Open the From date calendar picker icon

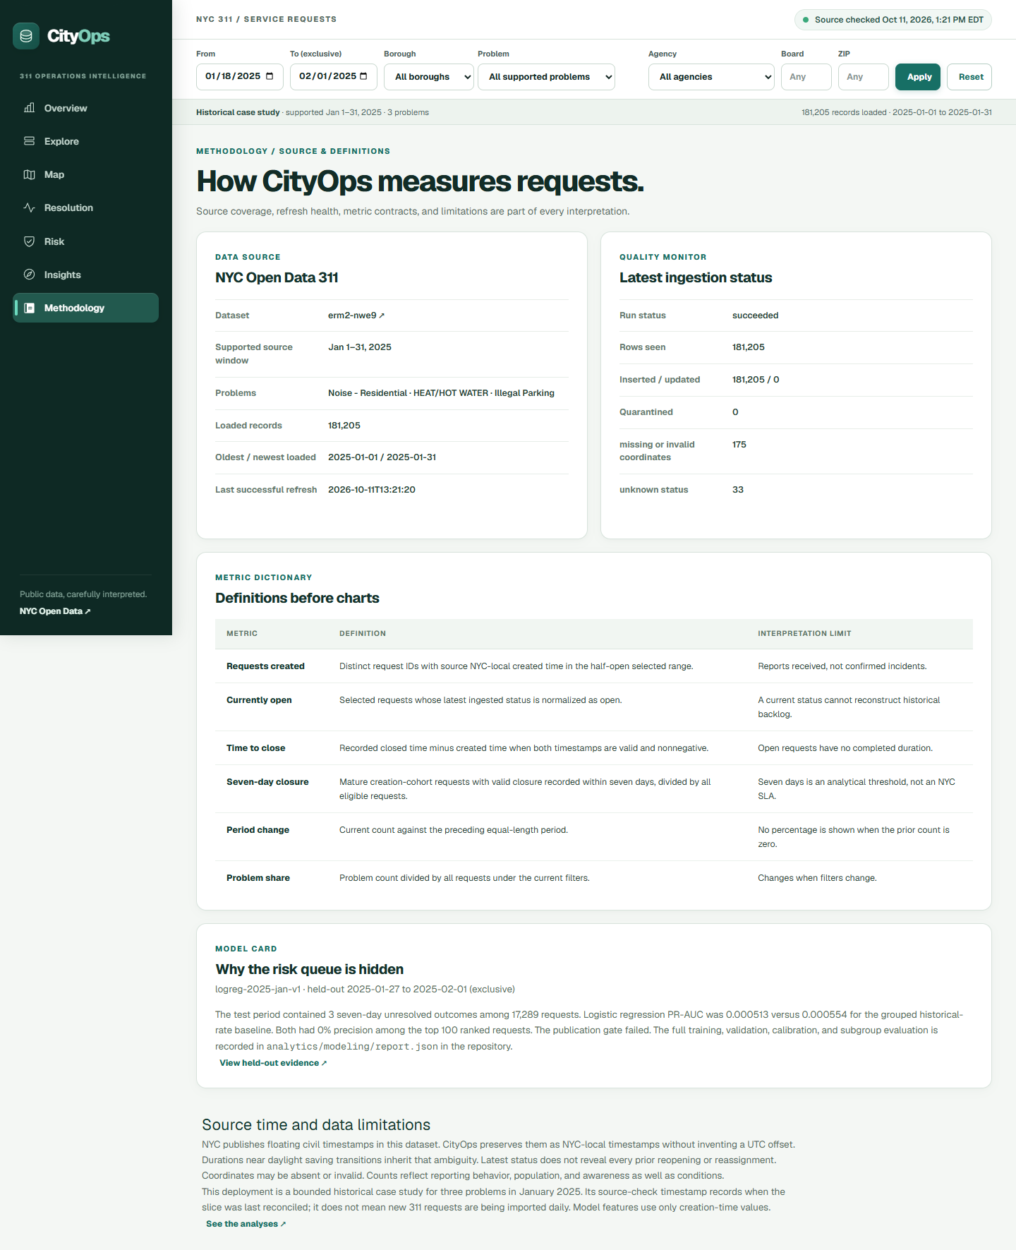pyautogui.click(x=270, y=76)
